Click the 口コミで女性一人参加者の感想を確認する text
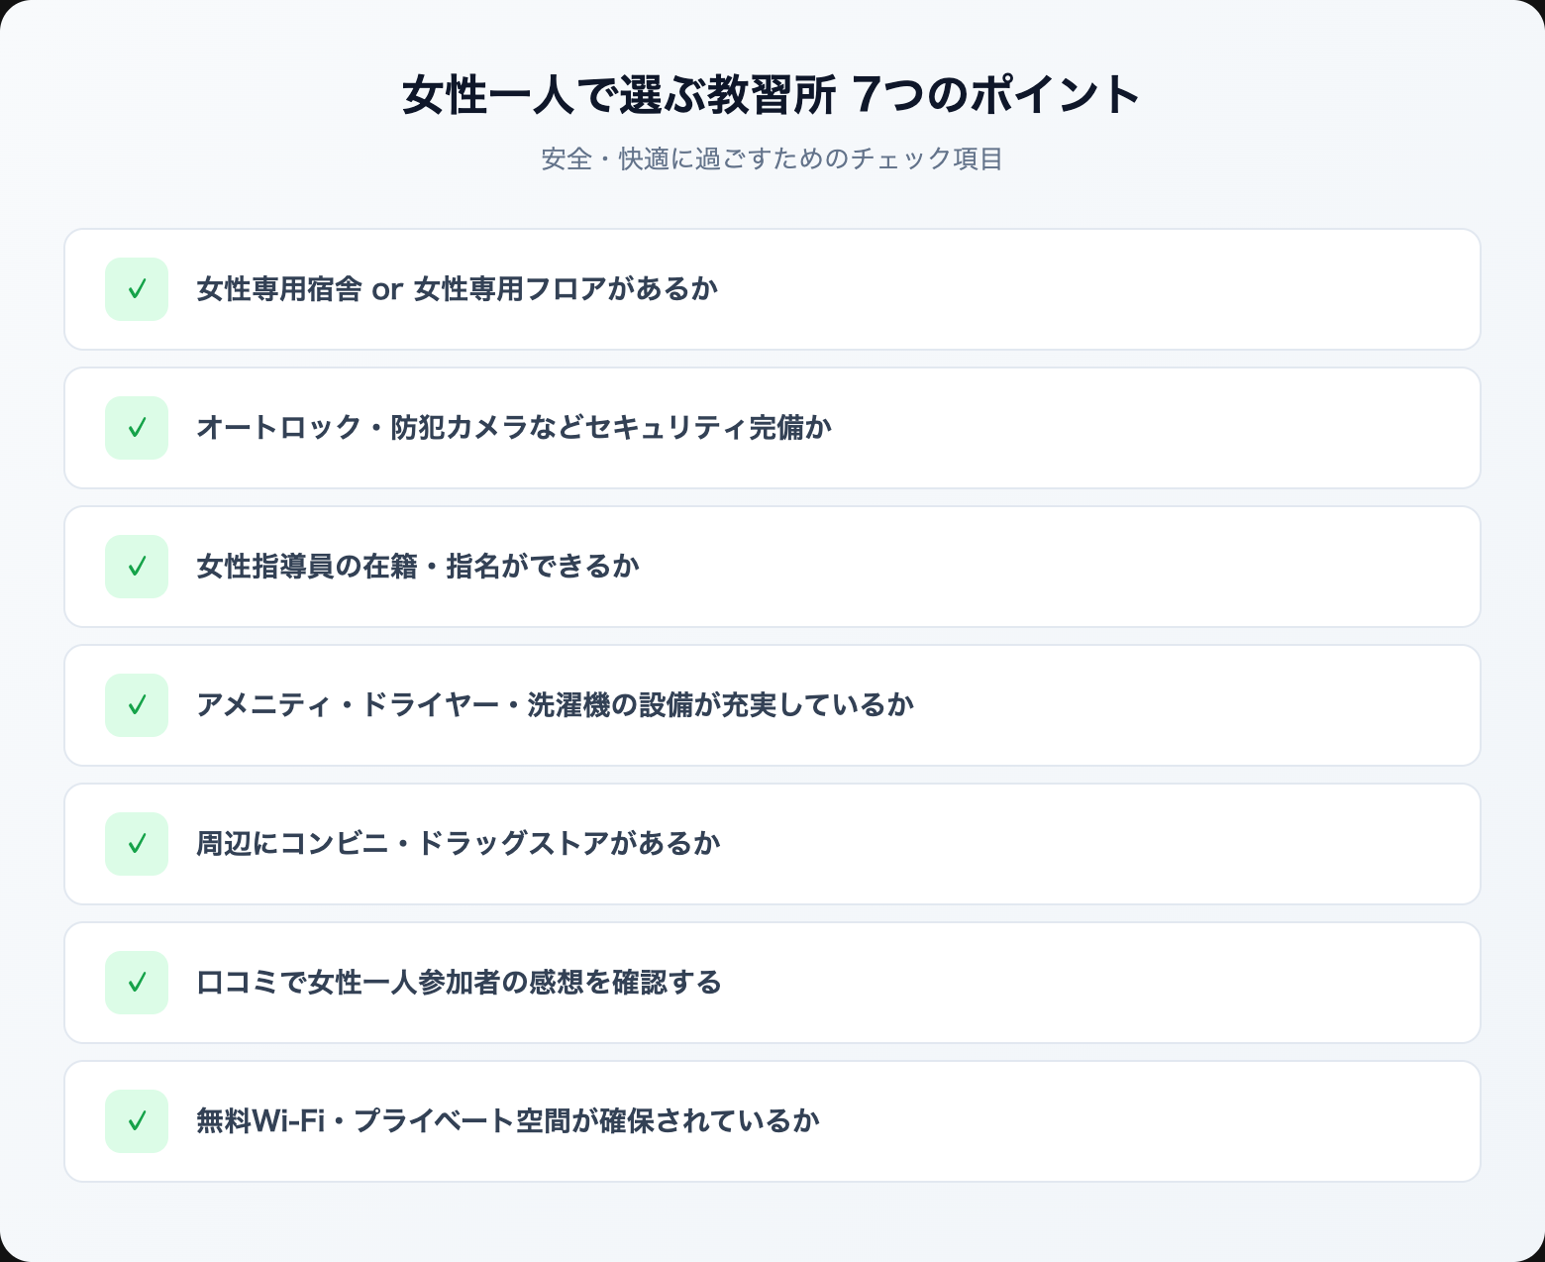 [459, 983]
